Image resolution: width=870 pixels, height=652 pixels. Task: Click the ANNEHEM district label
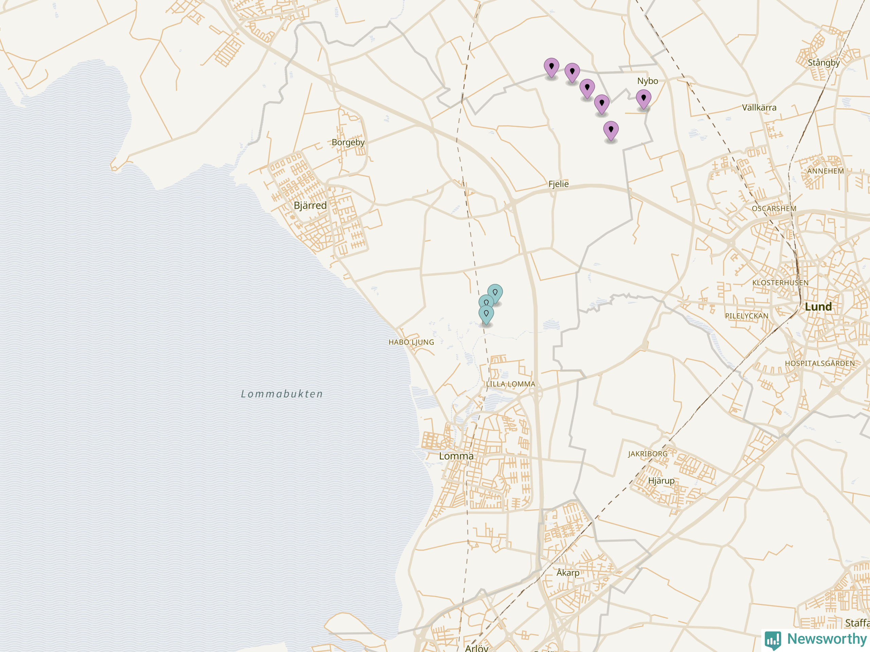pos(825,171)
